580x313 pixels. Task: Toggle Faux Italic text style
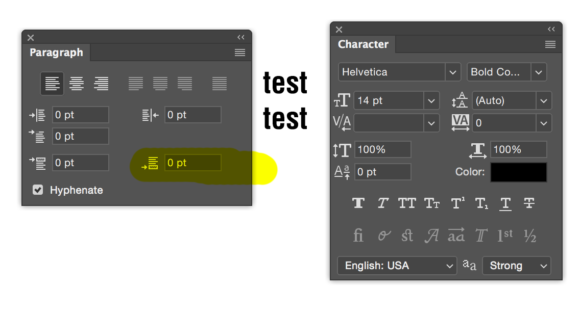383,203
